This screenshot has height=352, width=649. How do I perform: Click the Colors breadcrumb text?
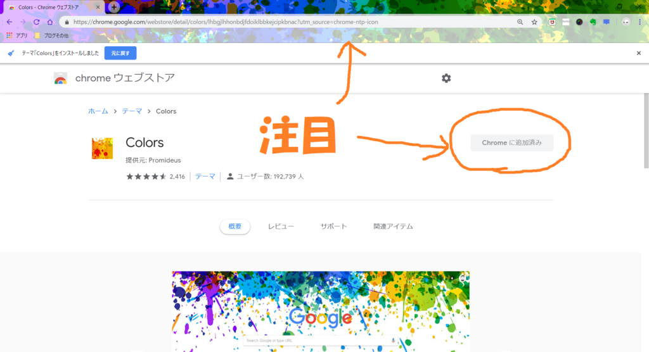[x=166, y=111]
